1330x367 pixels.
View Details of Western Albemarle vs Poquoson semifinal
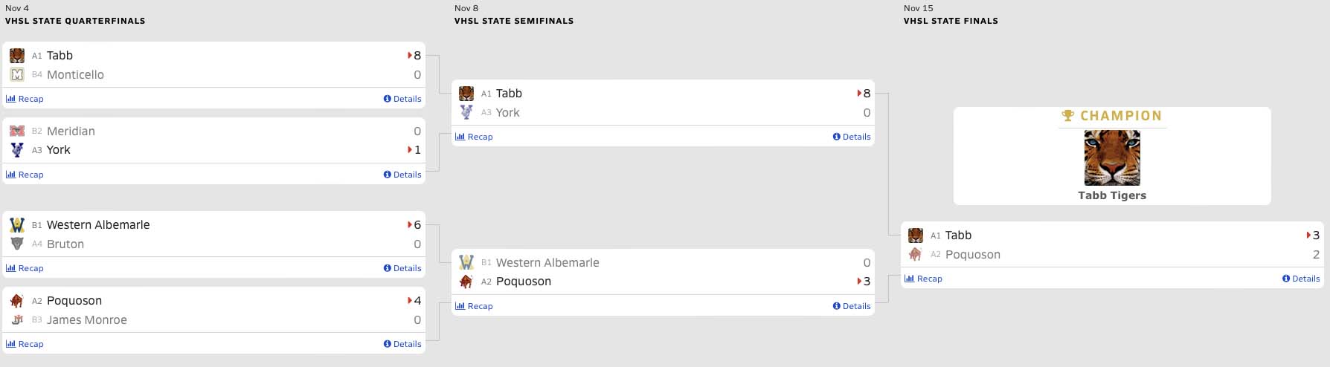point(852,306)
